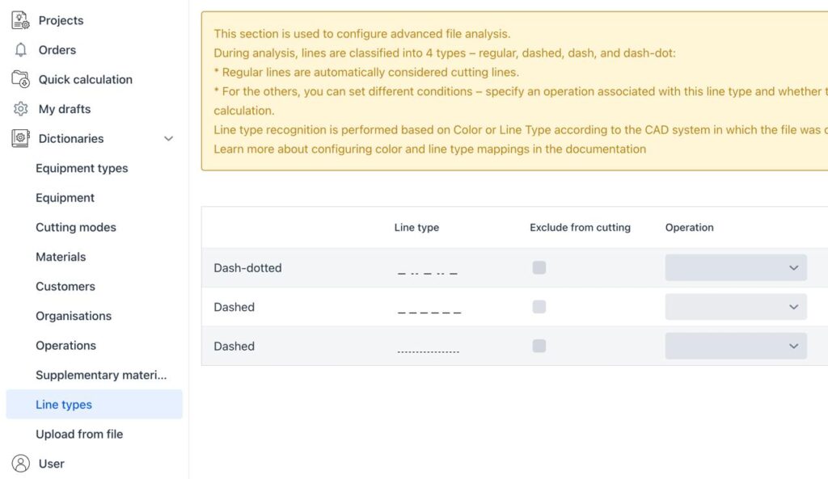This screenshot has height=479, width=828.
Task: Click the Dictionaries book icon
Action: point(21,138)
